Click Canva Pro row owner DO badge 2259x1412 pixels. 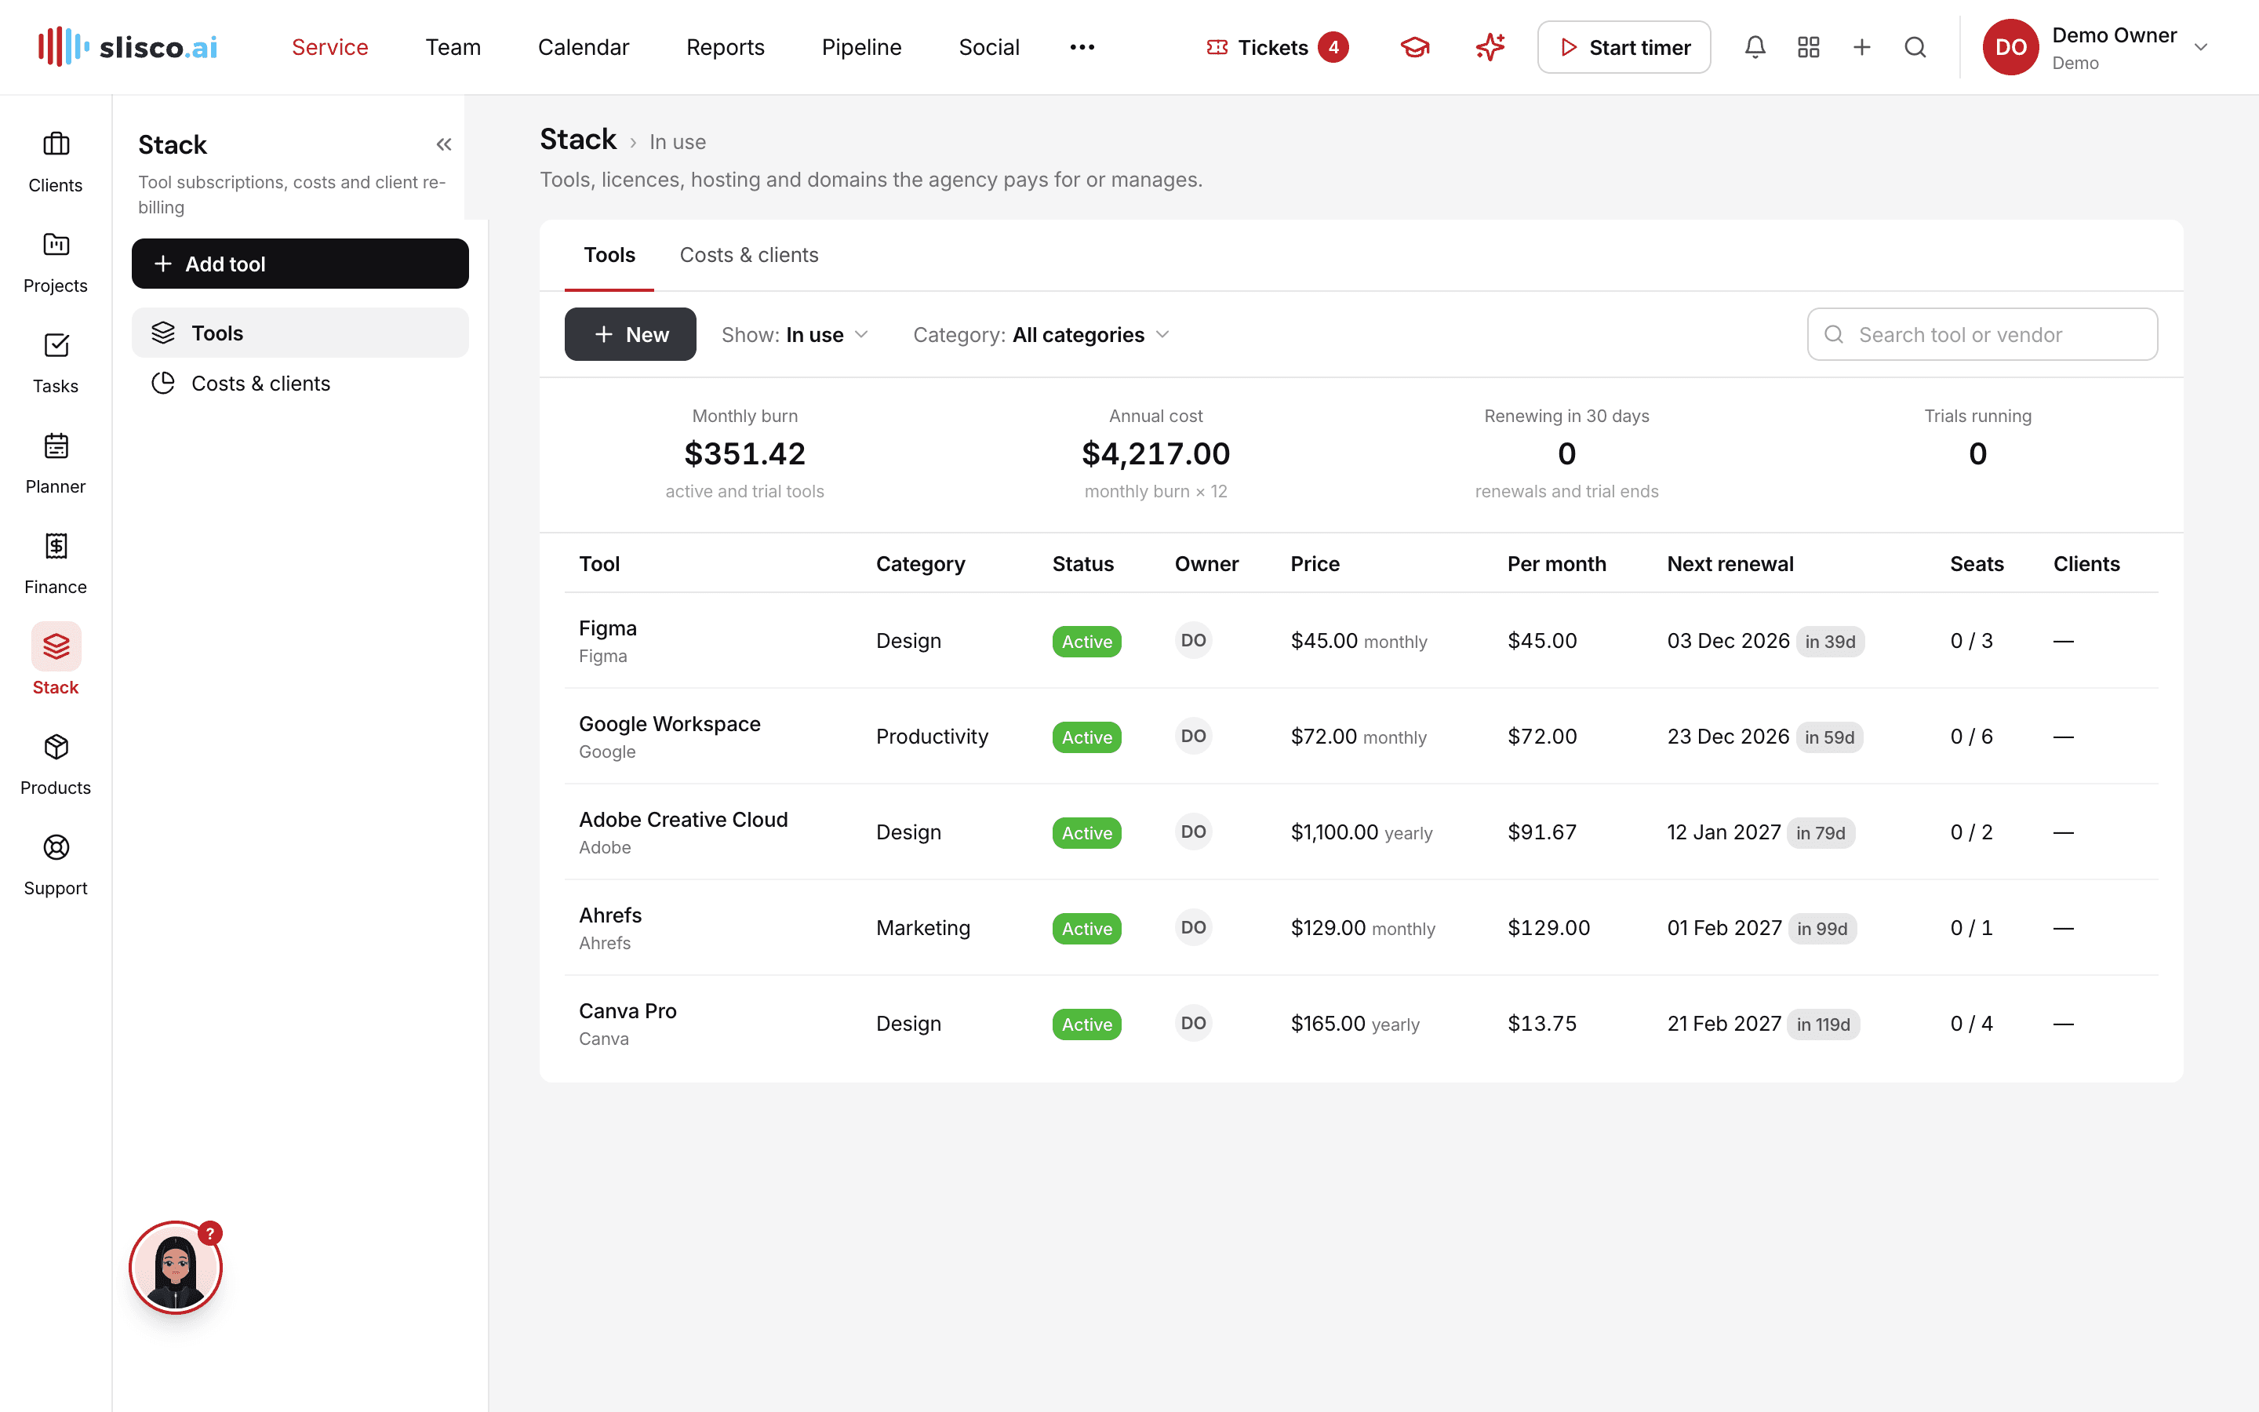(x=1193, y=1024)
